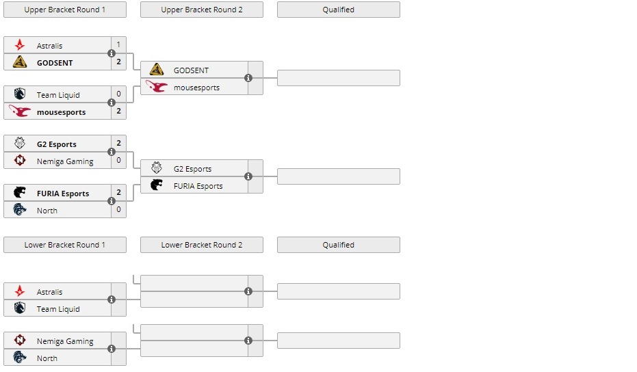637x372 pixels.
Task: View info for Astralis vs Team Liquid lower match
Action: pyautogui.click(x=112, y=300)
